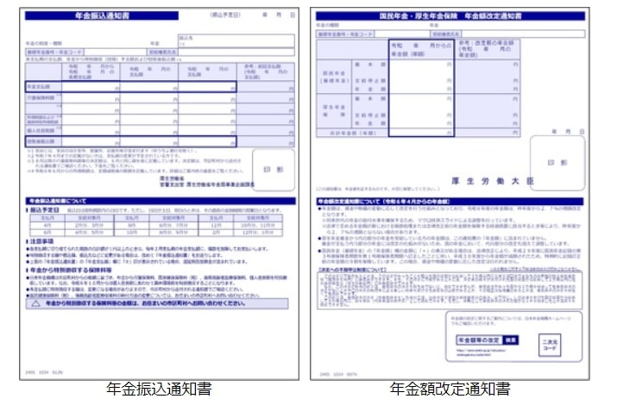Click the right notice footer code 2405 1034 007N
Viewport: 617px width, 405px height.
(338, 374)
